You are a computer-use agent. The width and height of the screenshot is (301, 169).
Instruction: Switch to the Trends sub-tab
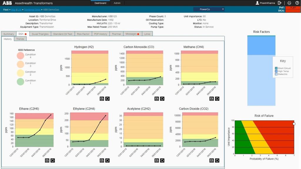(20, 39)
